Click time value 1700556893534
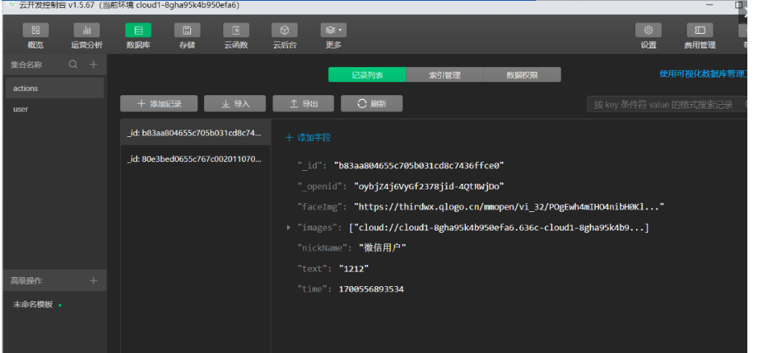 tap(372, 289)
